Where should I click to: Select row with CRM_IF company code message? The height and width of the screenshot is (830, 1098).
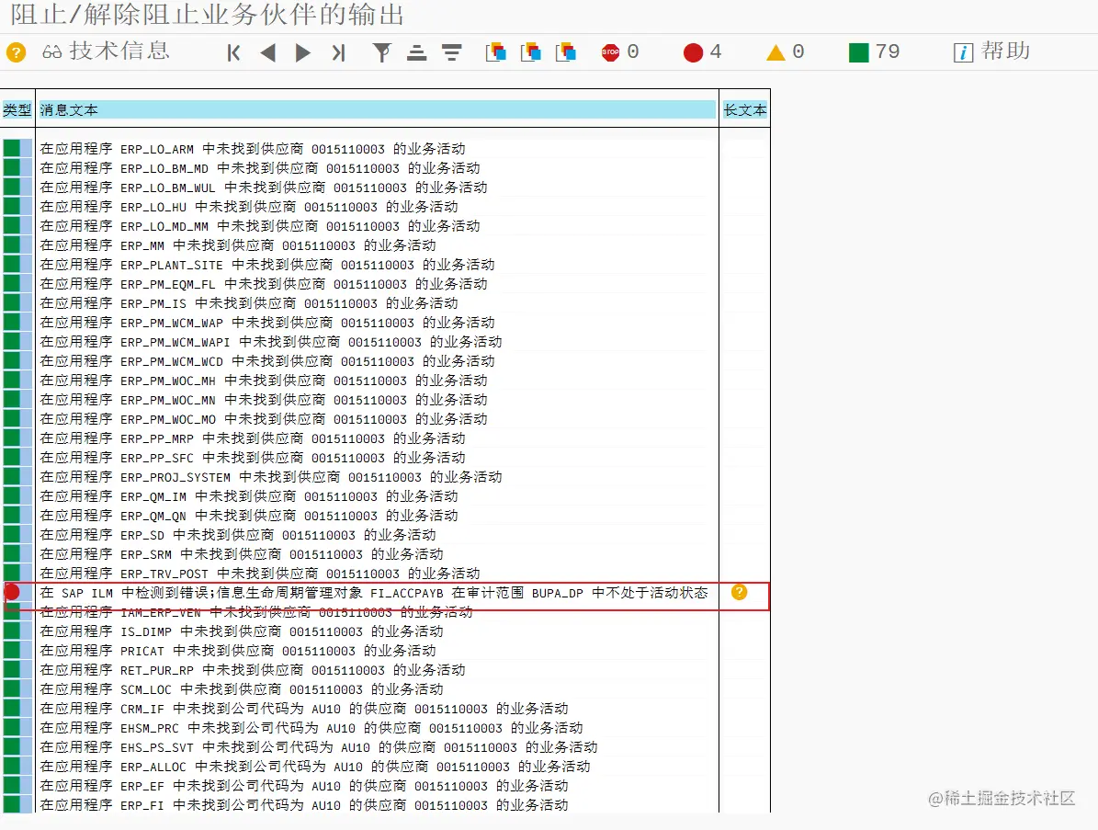point(304,709)
